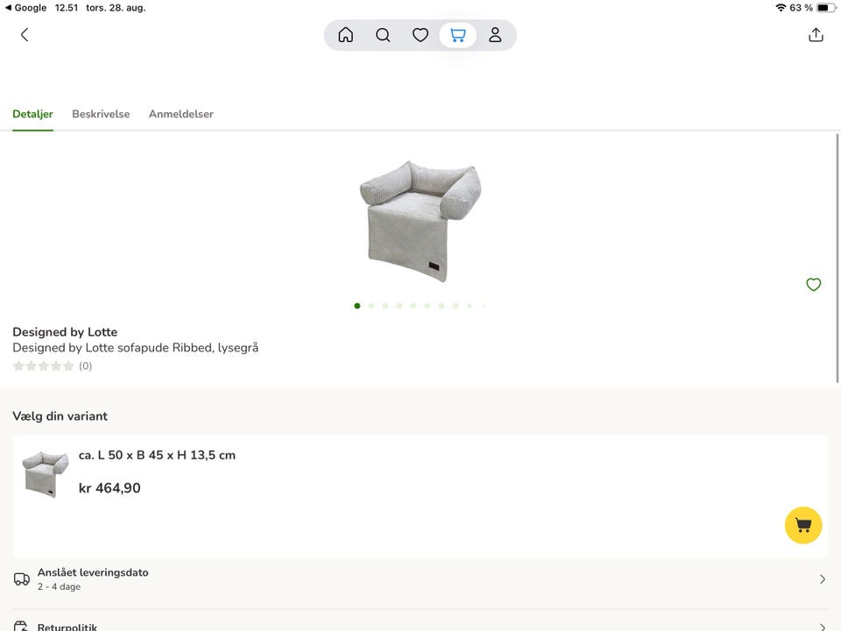
Task: Open the home icon in navigation bar
Action: point(345,35)
